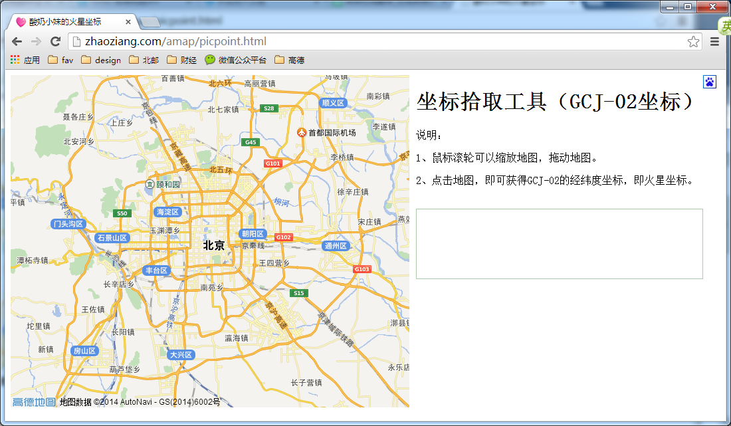Viewport: 731px width, 426px height.
Task: Click 潭柘寺镇 on the map
Action: click(33, 260)
